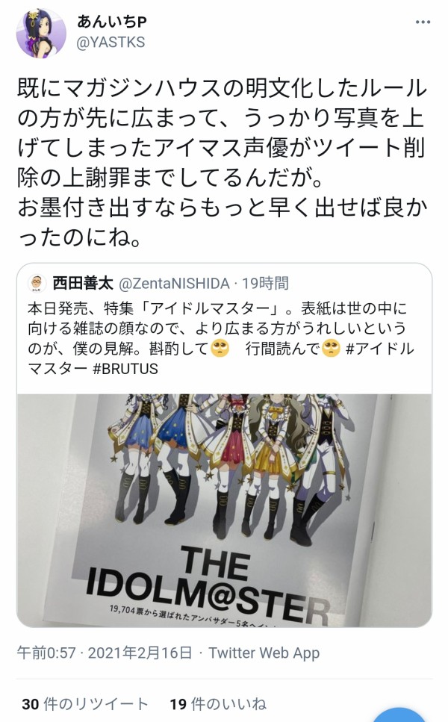This screenshot has height=722, width=448.
Task: Tap the blue floating compose button
Action: pos(399,715)
